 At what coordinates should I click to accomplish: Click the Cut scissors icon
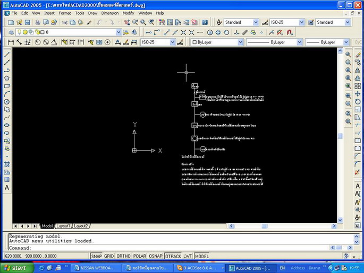pos(65,22)
